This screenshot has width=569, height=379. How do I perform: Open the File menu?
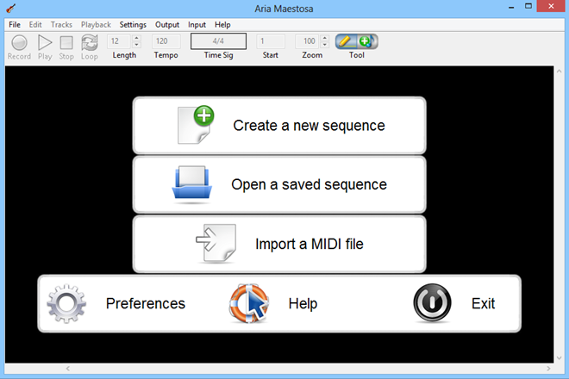tap(15, 25)
